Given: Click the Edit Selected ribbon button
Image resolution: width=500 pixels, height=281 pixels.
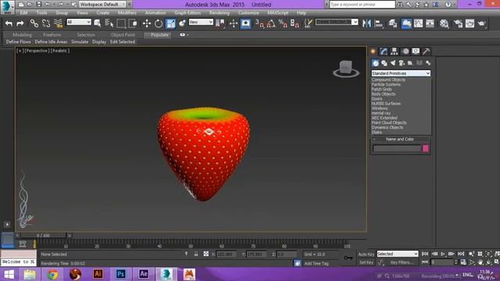Looking at the screenshot, I should (x=123, y=41).
